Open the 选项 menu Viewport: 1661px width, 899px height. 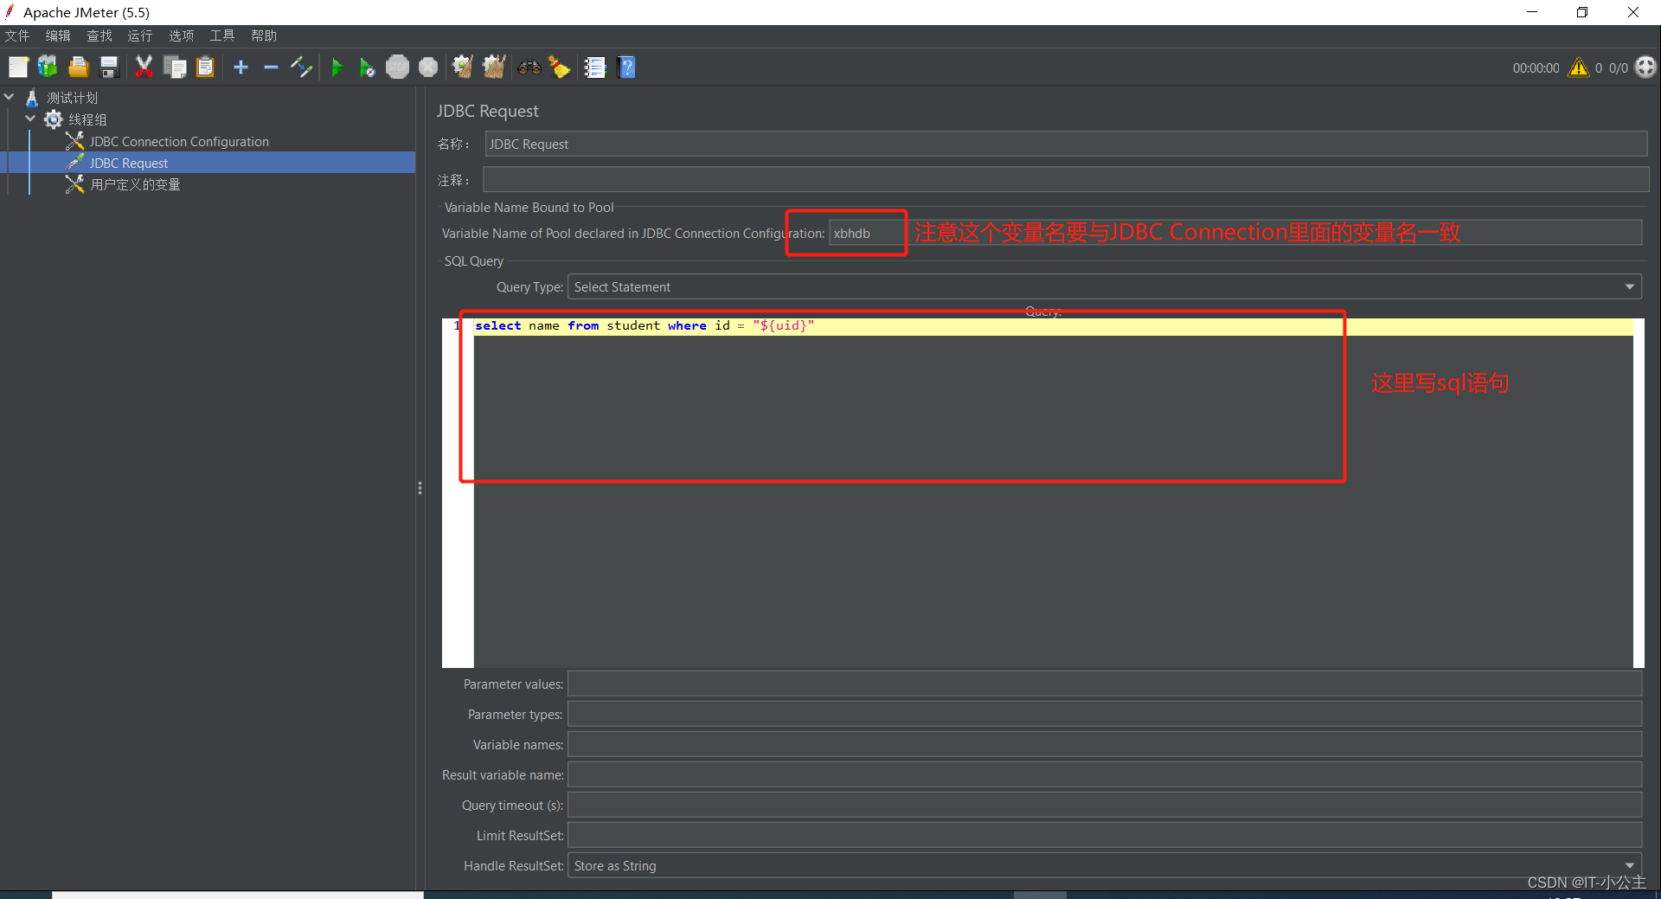pyautogui.click(x=182, y=35)
